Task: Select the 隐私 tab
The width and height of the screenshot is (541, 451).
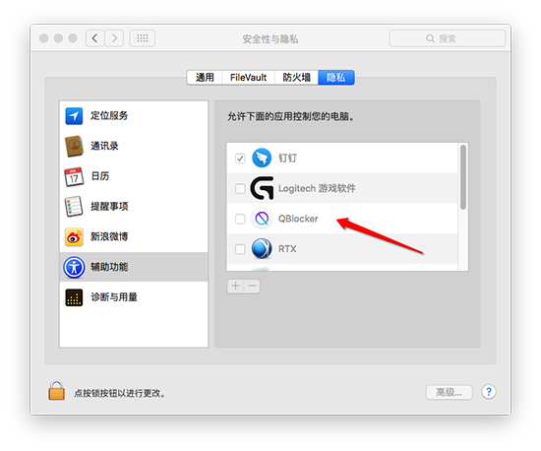Action: [x=336, y=78]
